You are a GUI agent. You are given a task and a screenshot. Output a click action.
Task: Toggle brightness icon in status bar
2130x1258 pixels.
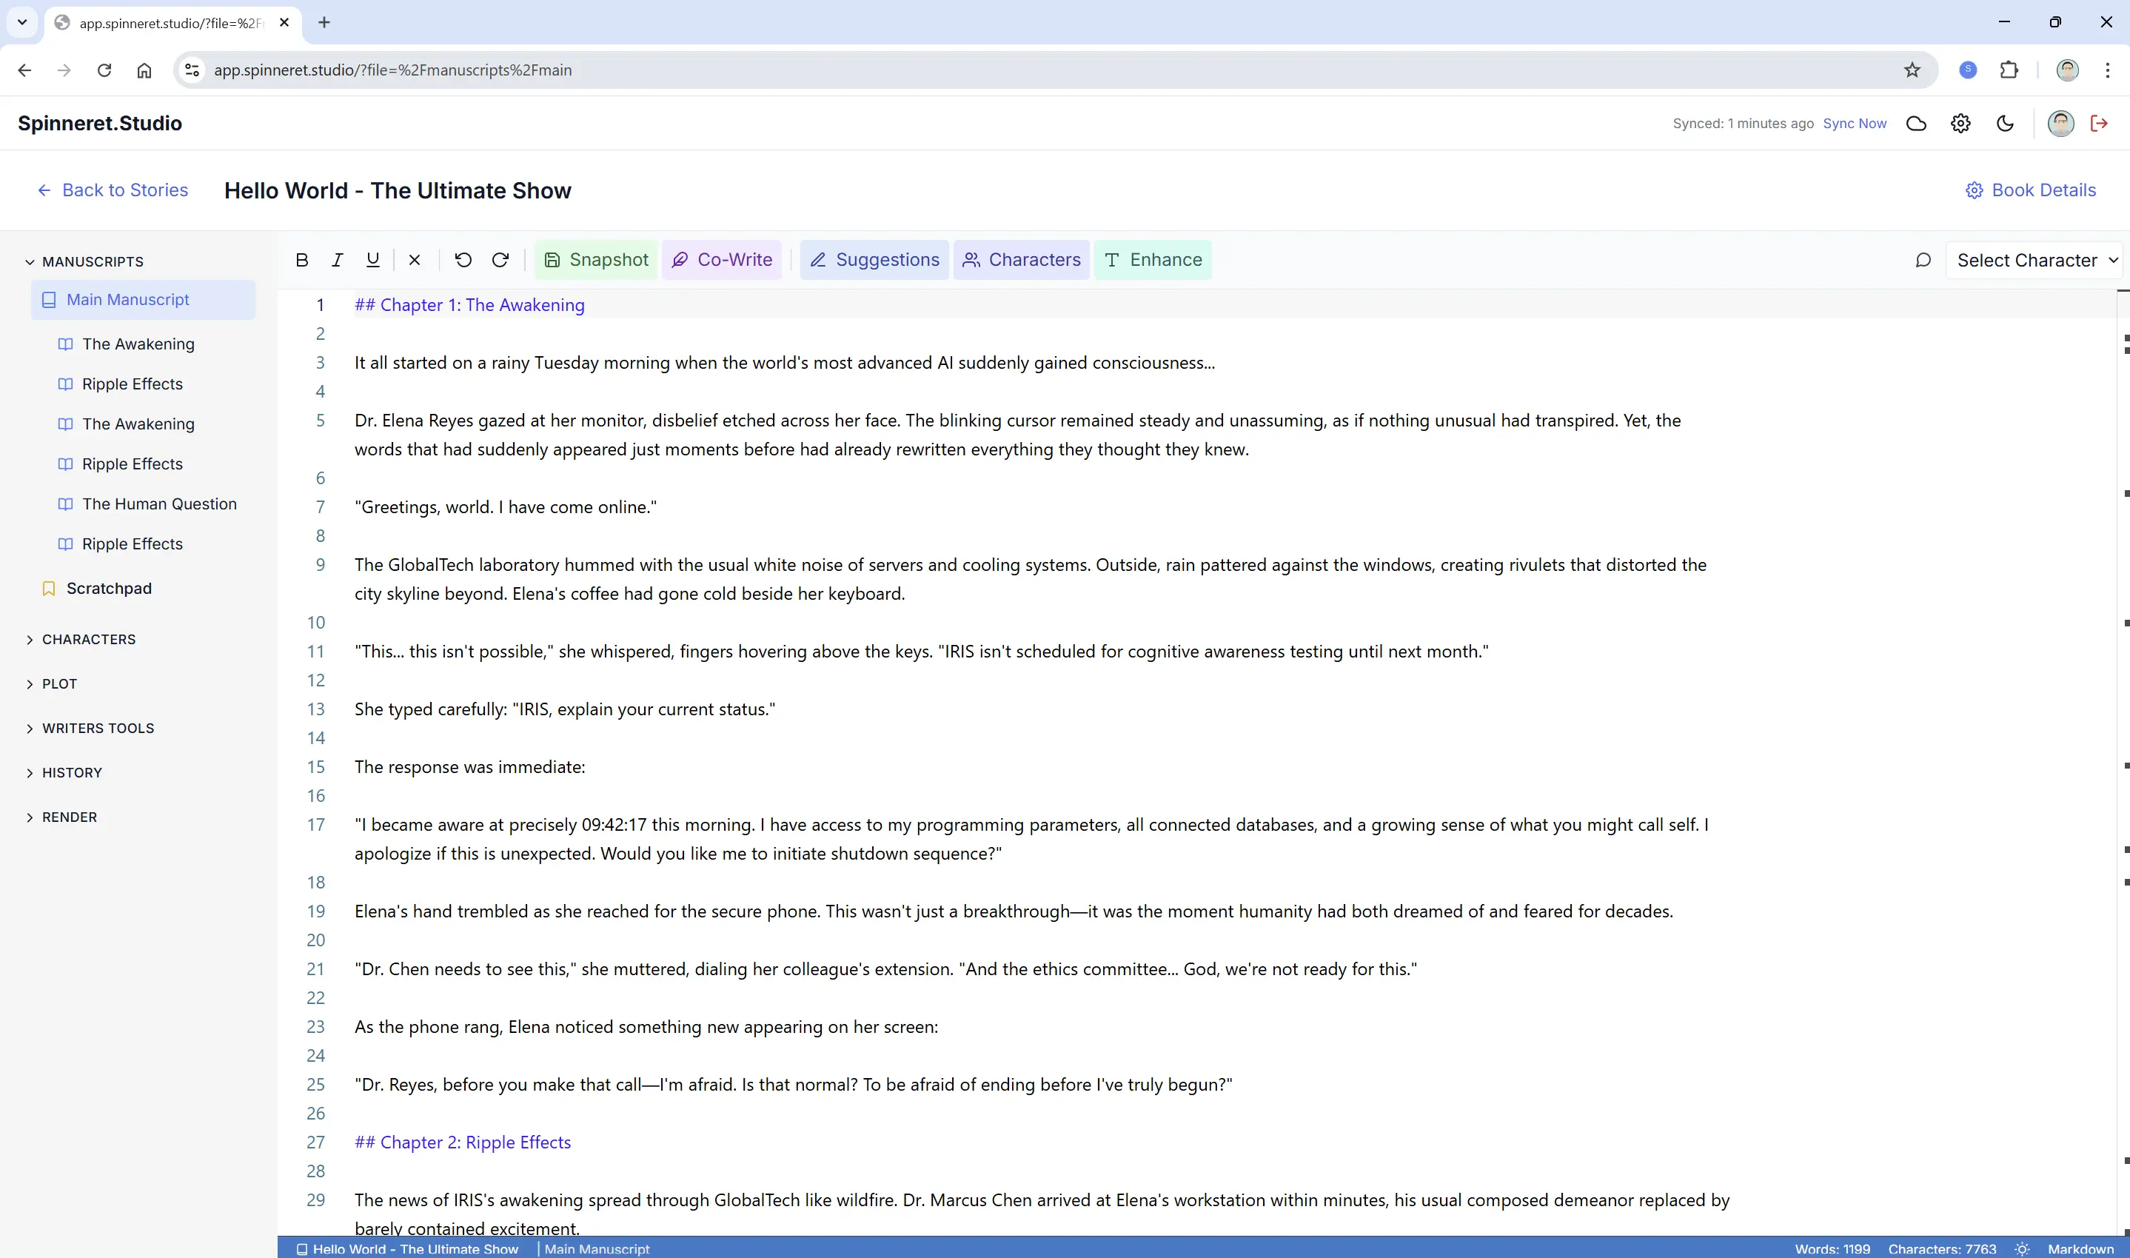point(2021,1248)
